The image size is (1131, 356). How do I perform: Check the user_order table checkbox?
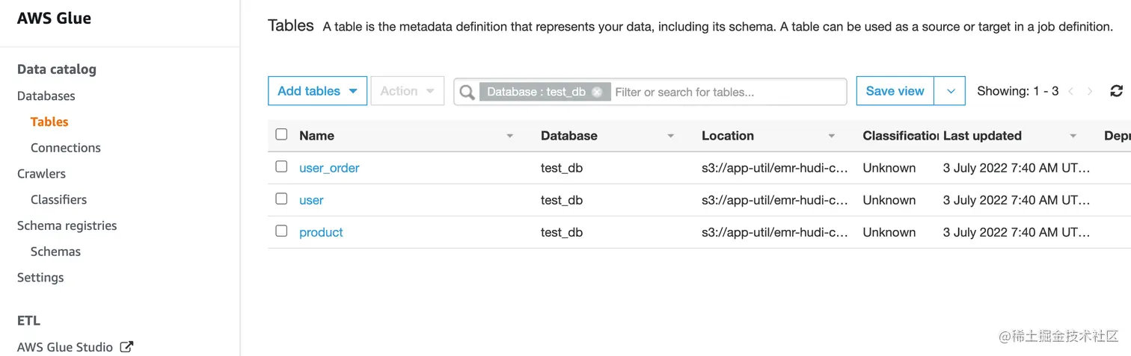tap(281, 166)
